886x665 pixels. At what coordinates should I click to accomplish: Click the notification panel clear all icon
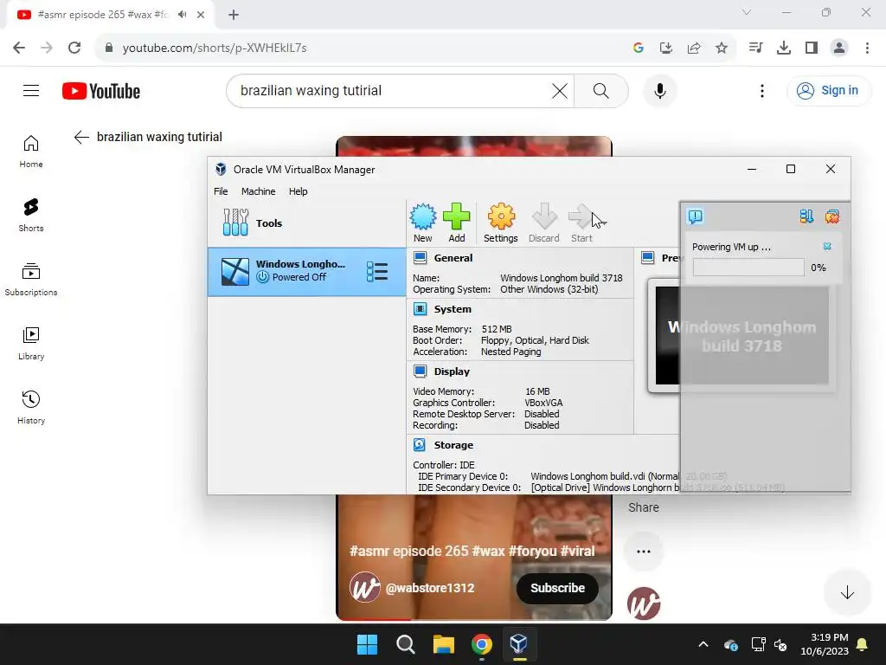831,216
